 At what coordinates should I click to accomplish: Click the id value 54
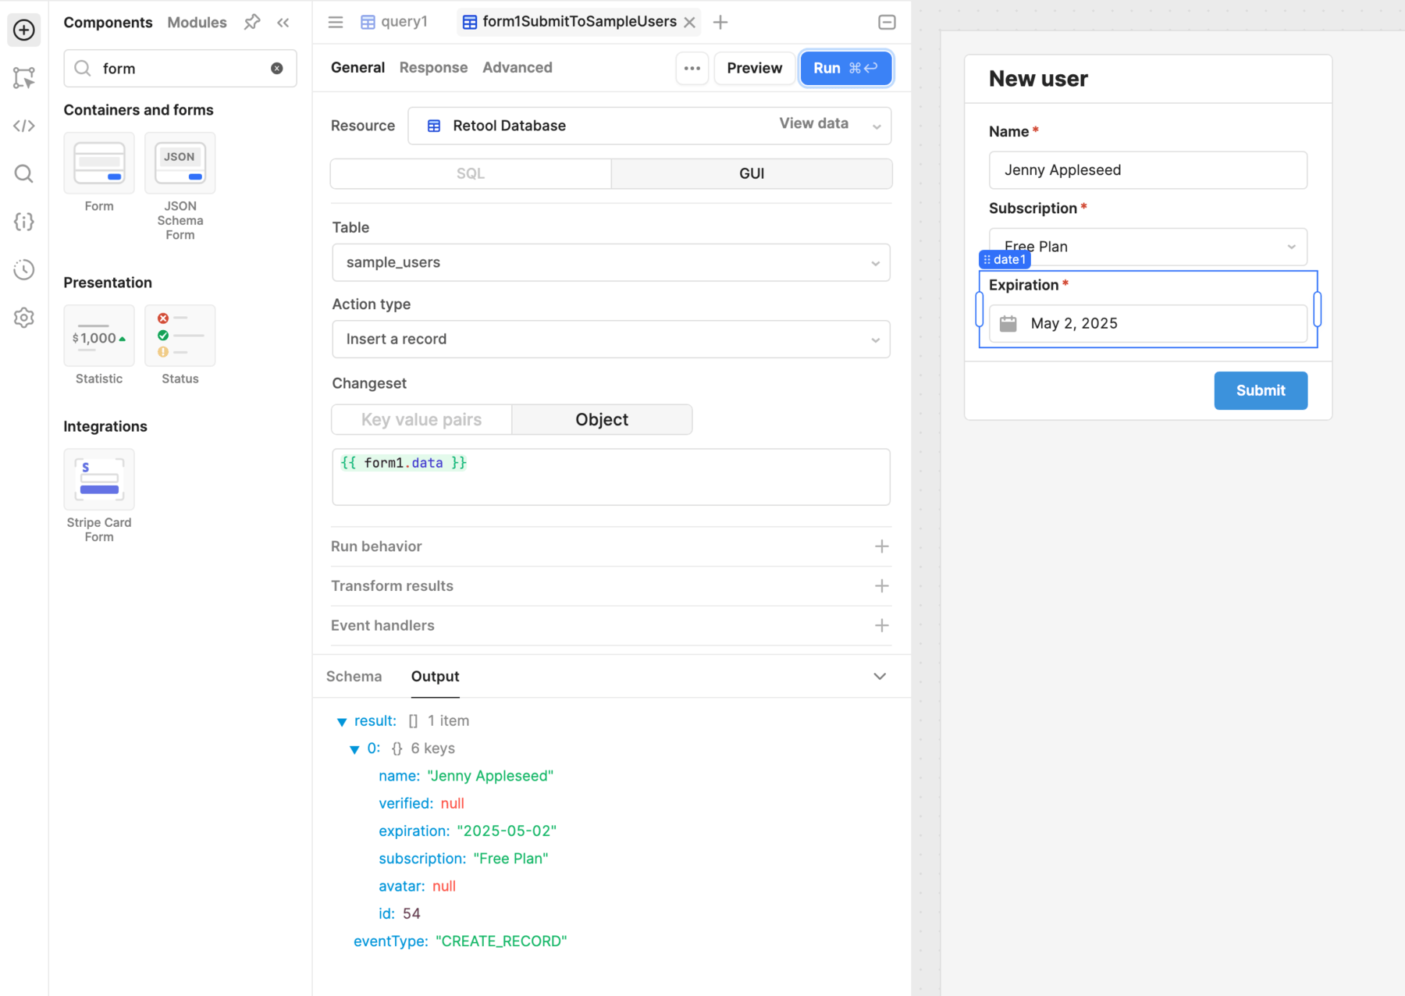[411, 914]
